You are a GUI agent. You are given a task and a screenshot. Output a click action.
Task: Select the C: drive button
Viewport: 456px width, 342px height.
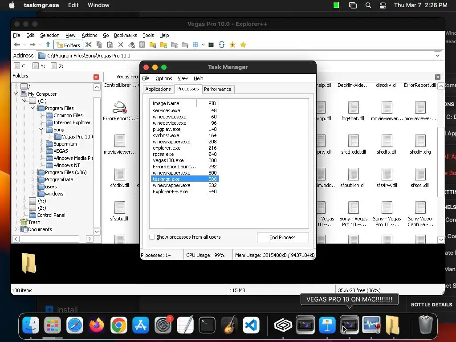pyautogui.click(x=20, y=66)
